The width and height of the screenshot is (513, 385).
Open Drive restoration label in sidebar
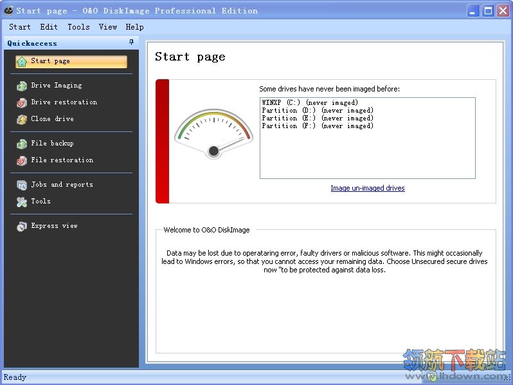[64, 102]
